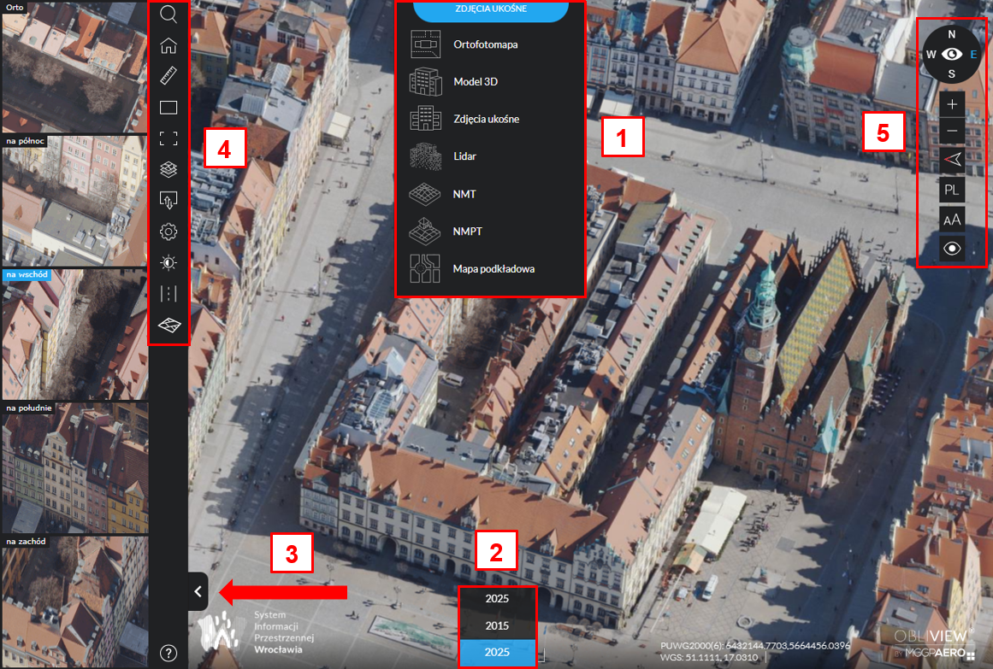The width and height of the screenshot is (993, 669).
Task: Activate the fullscreen brackets icon
Action: coord(168,138)
